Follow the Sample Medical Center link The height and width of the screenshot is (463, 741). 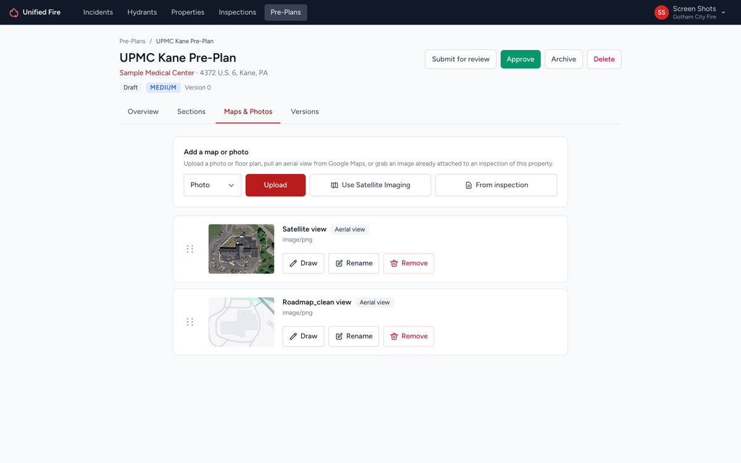157,73
